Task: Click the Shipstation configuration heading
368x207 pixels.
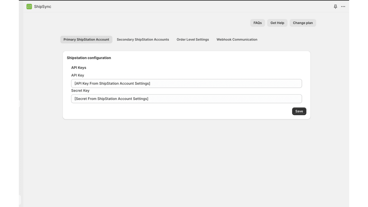Action: click(x=89, y=58)
